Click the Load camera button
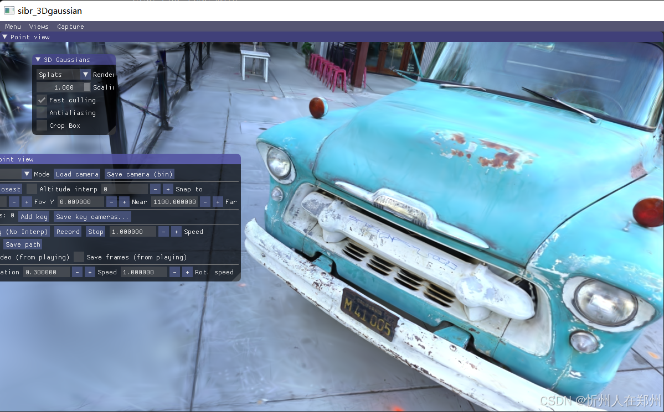This screenshot has height=412, width=664. coord(77,174)
